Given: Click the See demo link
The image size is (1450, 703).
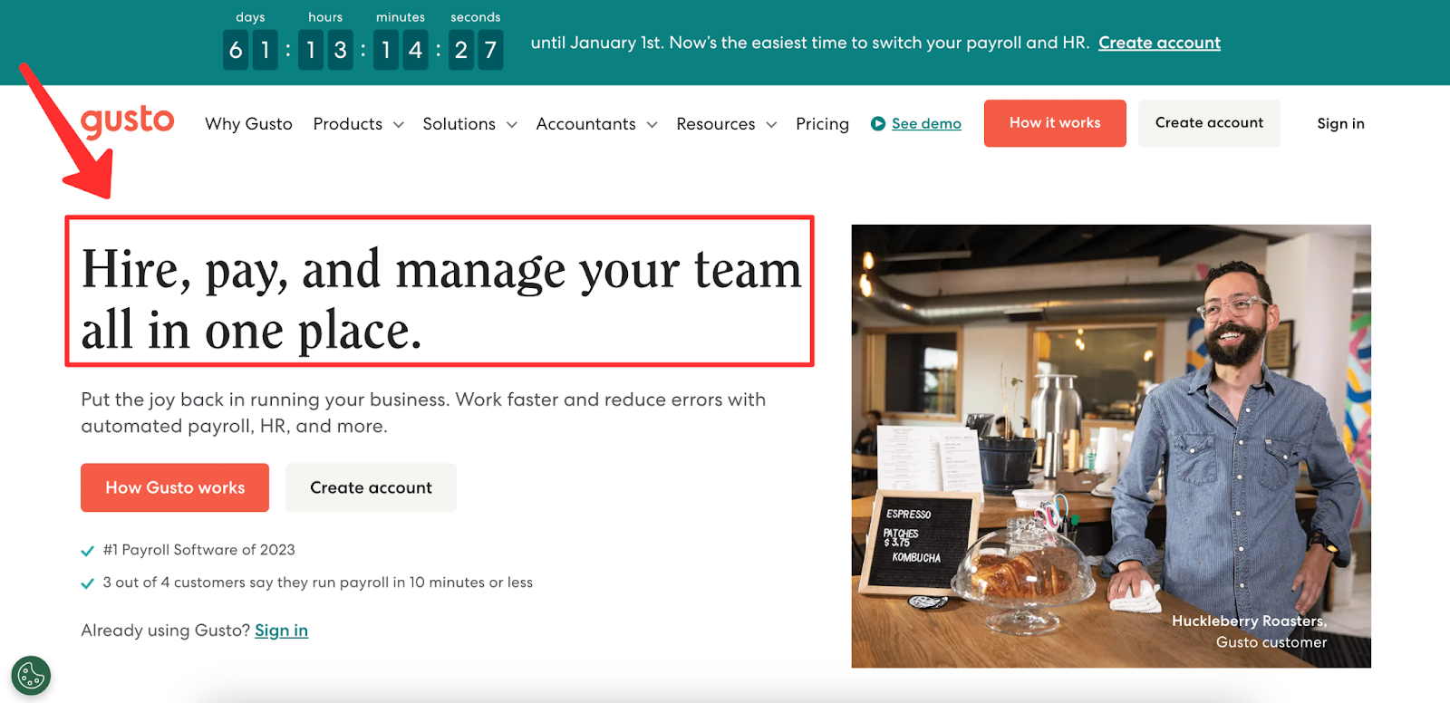Looking at the screenshot, I should coord(926,124).
